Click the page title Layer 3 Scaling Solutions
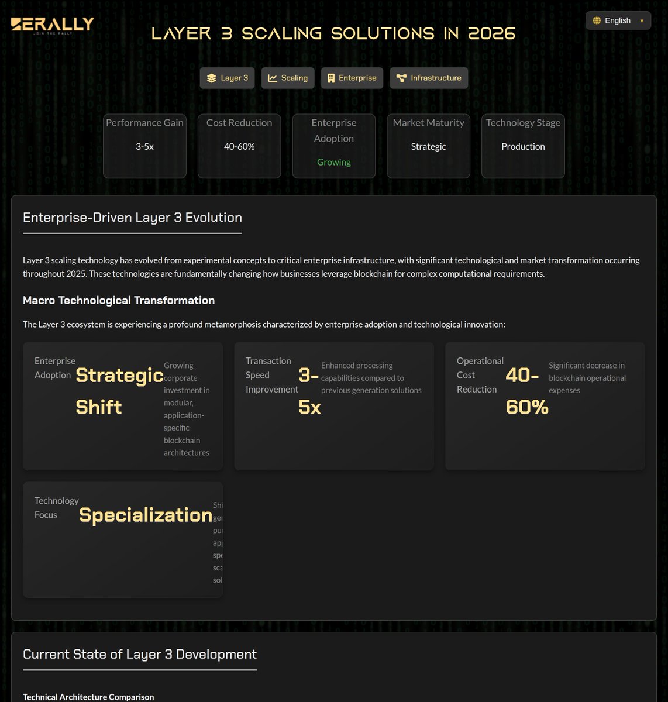The height and width of the screenshot is (702, 668). coord(333,33)
